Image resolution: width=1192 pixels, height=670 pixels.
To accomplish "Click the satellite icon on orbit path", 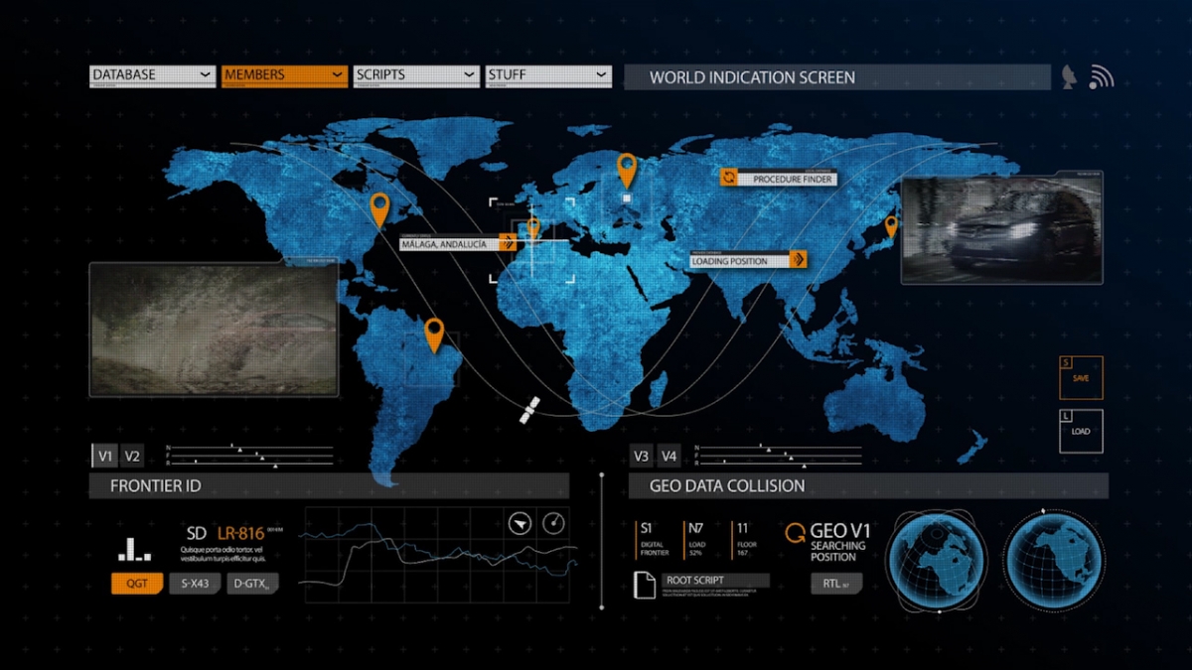I will click(530, 410).
